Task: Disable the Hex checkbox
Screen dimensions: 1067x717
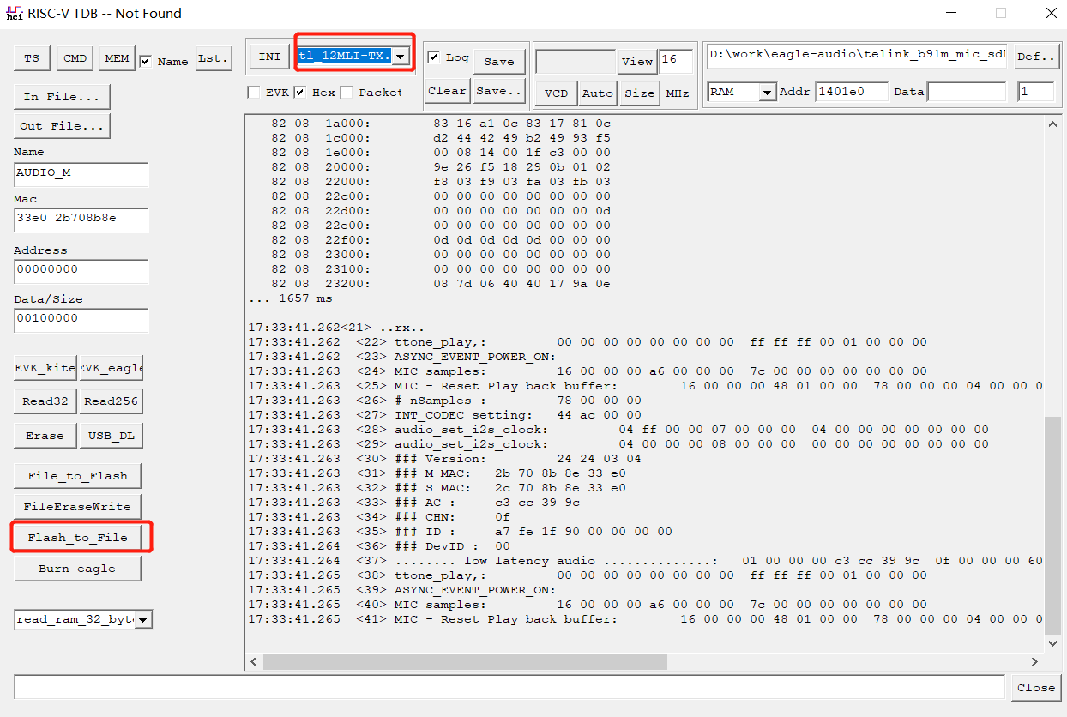Action: [298, 92]
